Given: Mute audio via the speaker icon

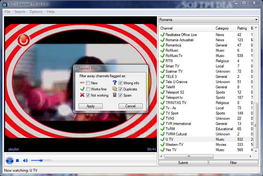Looking at the screenshot, I should (25, 161).
